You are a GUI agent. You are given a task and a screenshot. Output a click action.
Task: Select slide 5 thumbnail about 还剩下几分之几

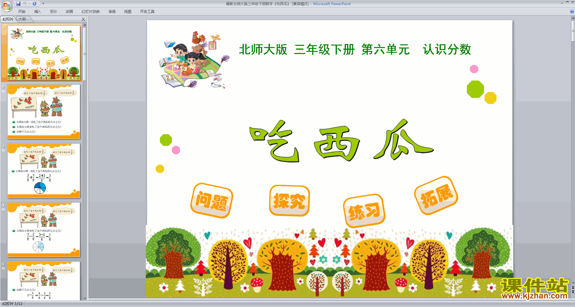point(44,281)
